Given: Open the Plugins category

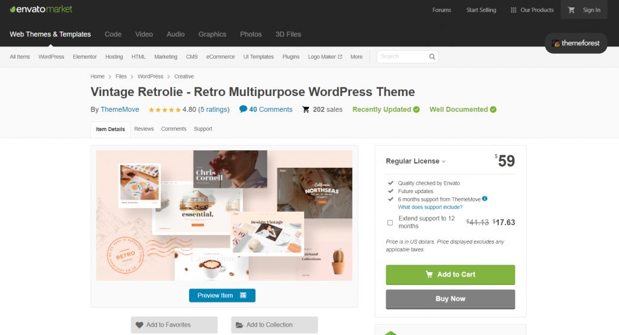Looking at the screenshot, I should (x=291, y=57).
